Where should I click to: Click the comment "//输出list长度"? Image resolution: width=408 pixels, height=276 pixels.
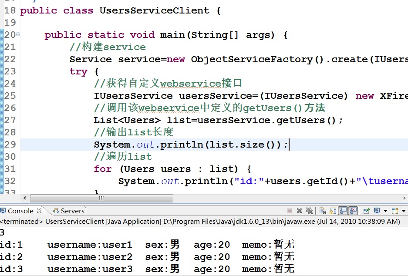134,132
